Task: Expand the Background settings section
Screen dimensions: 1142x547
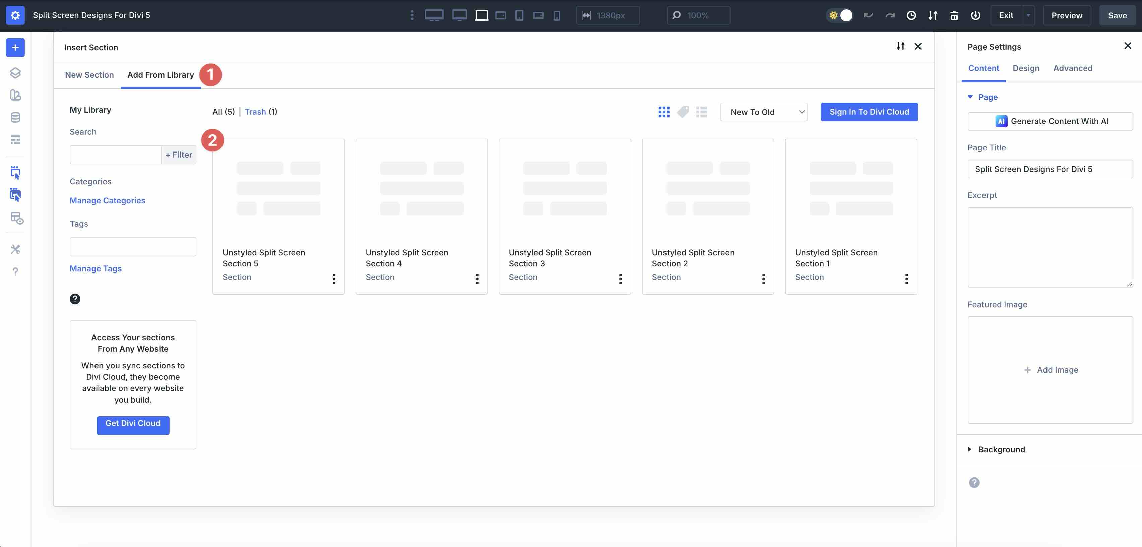Action: coord(1001,449)
